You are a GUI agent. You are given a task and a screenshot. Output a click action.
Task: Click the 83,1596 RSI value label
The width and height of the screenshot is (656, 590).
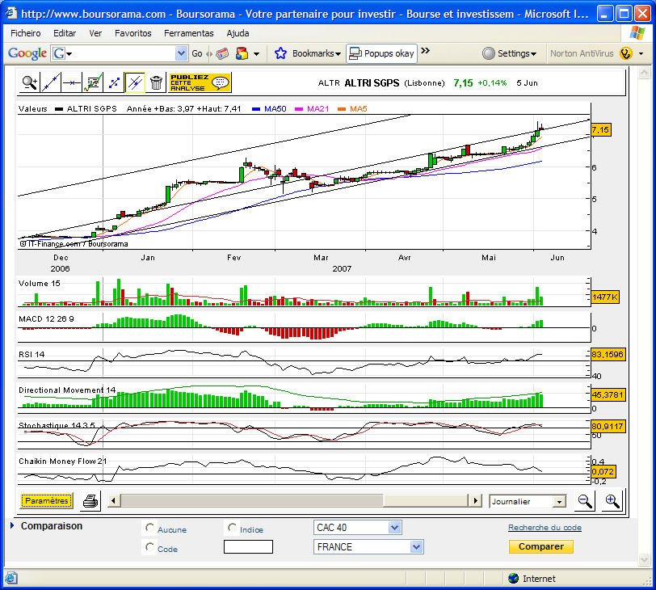(608, 355)
